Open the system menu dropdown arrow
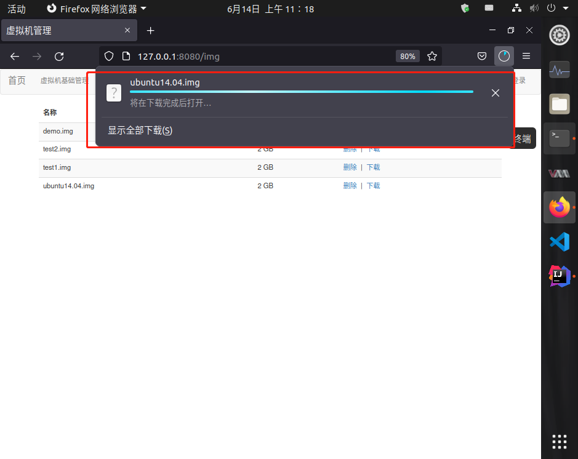578x459 pixels. coord(566,8)
